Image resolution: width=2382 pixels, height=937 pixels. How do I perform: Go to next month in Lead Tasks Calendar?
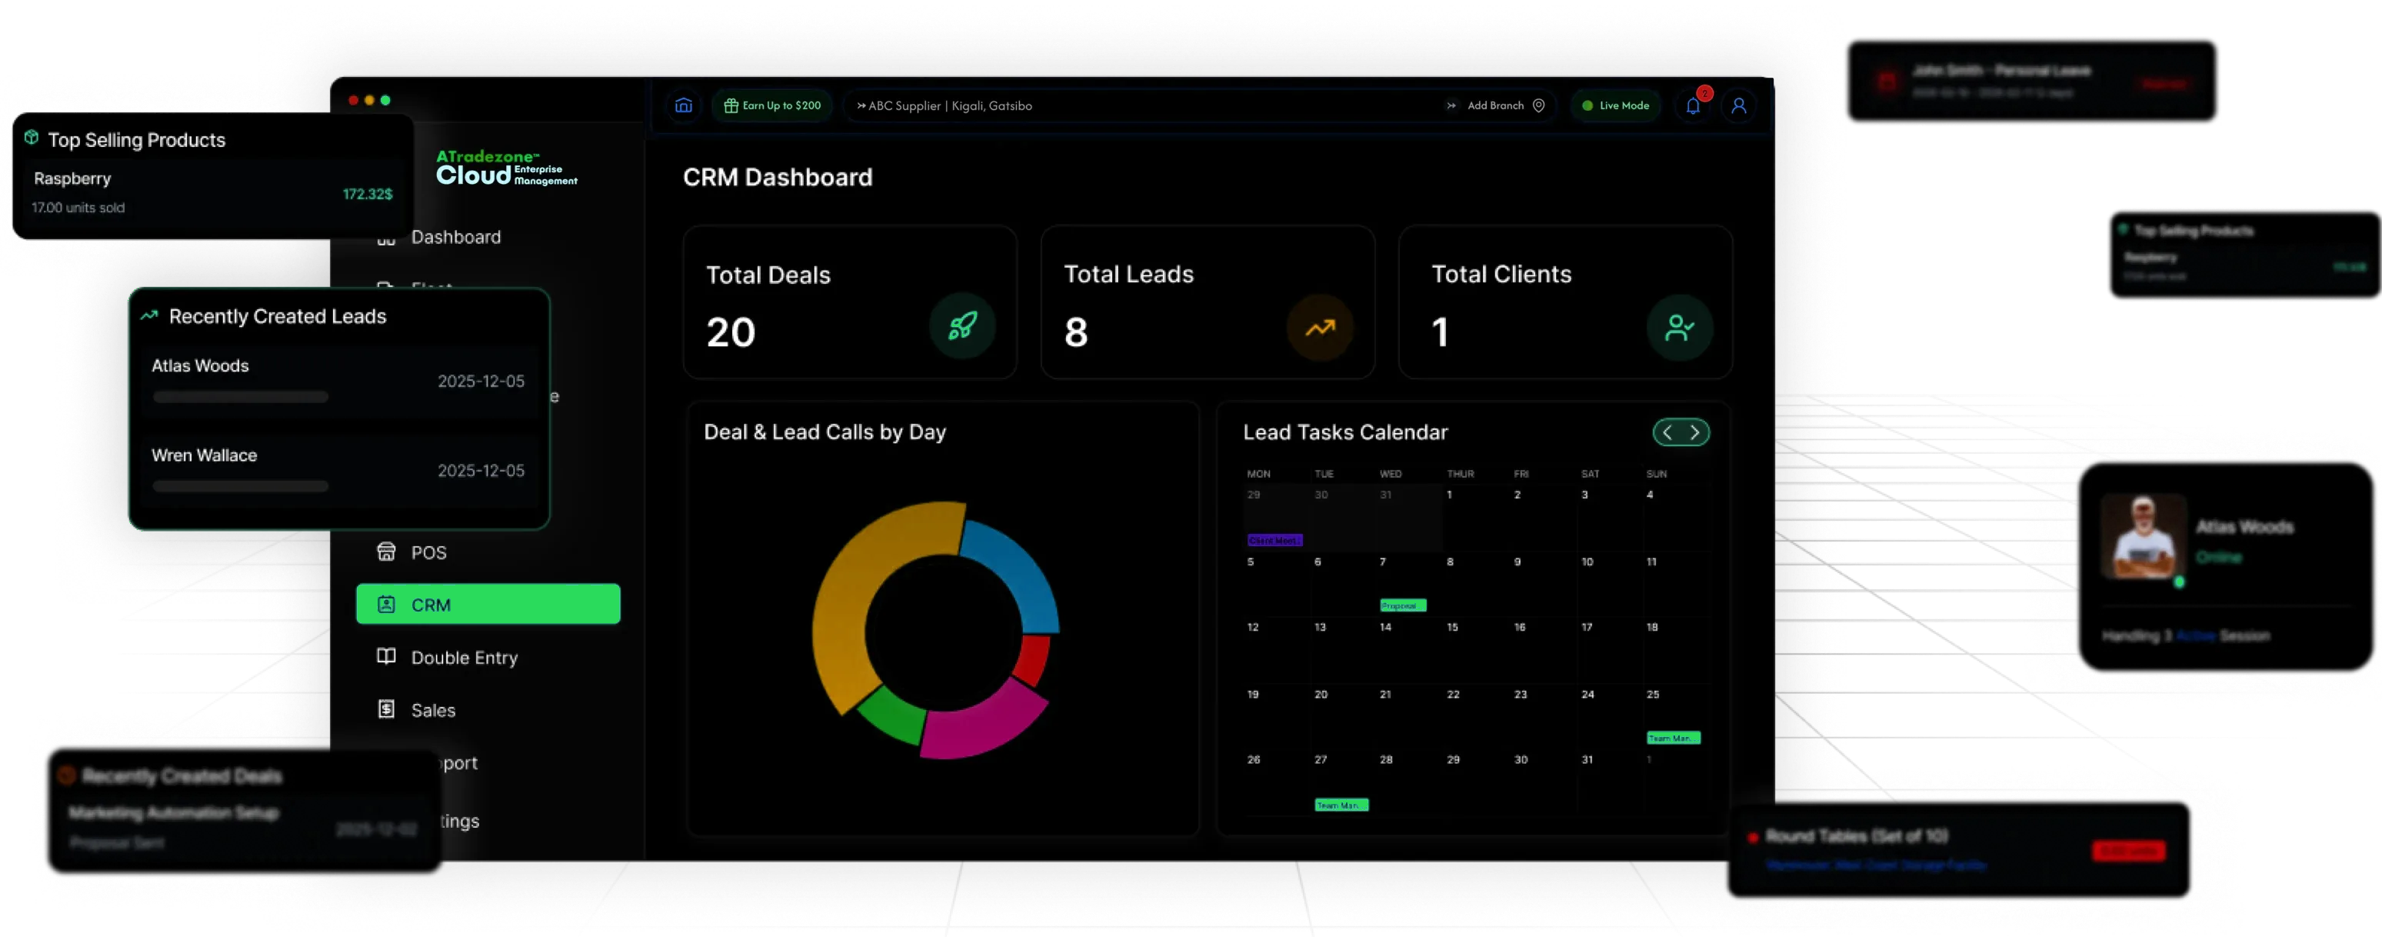pyautogui.click(x=1695, y=432)
